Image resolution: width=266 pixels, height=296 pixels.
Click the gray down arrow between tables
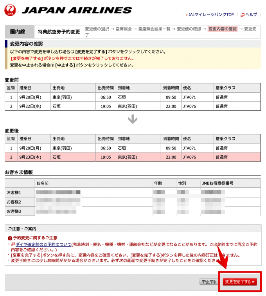tap(133, 119)
